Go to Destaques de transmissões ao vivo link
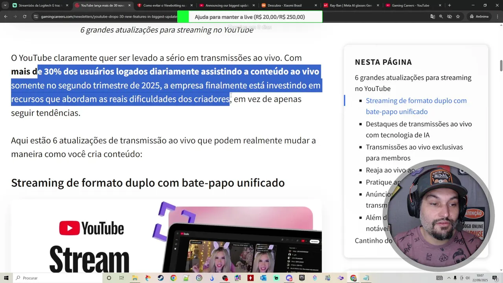The width and height of the screenshot is (503, 283). [419, 129]
